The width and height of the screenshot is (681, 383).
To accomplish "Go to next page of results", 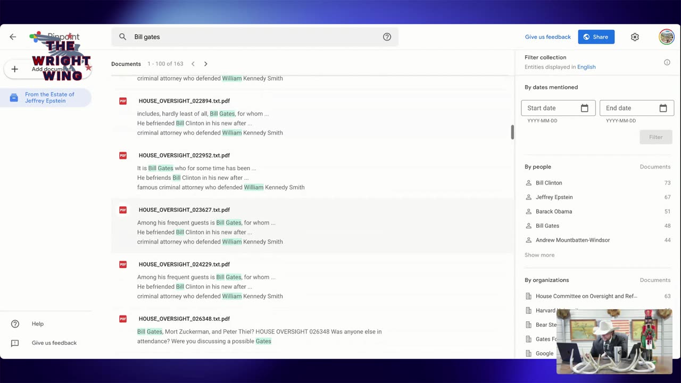I will [206, 64].
